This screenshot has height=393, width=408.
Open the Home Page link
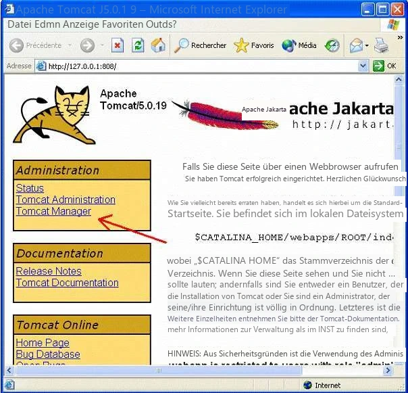(43, 342)
